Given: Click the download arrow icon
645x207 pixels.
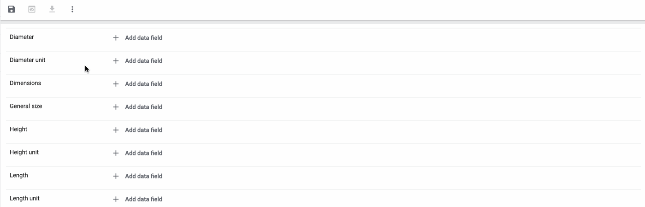Looking at the screenshot, I should 52,9.
